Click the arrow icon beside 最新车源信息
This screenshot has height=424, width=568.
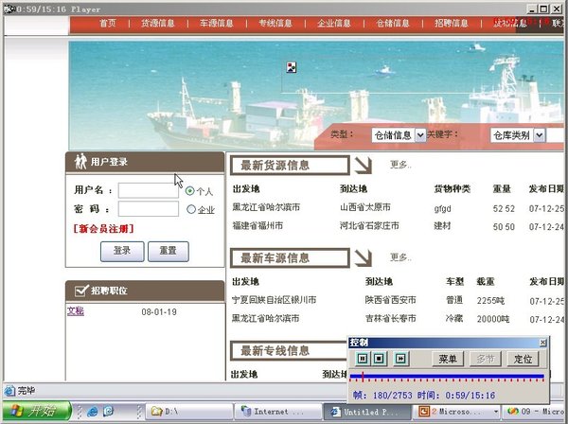coord(364,258)
